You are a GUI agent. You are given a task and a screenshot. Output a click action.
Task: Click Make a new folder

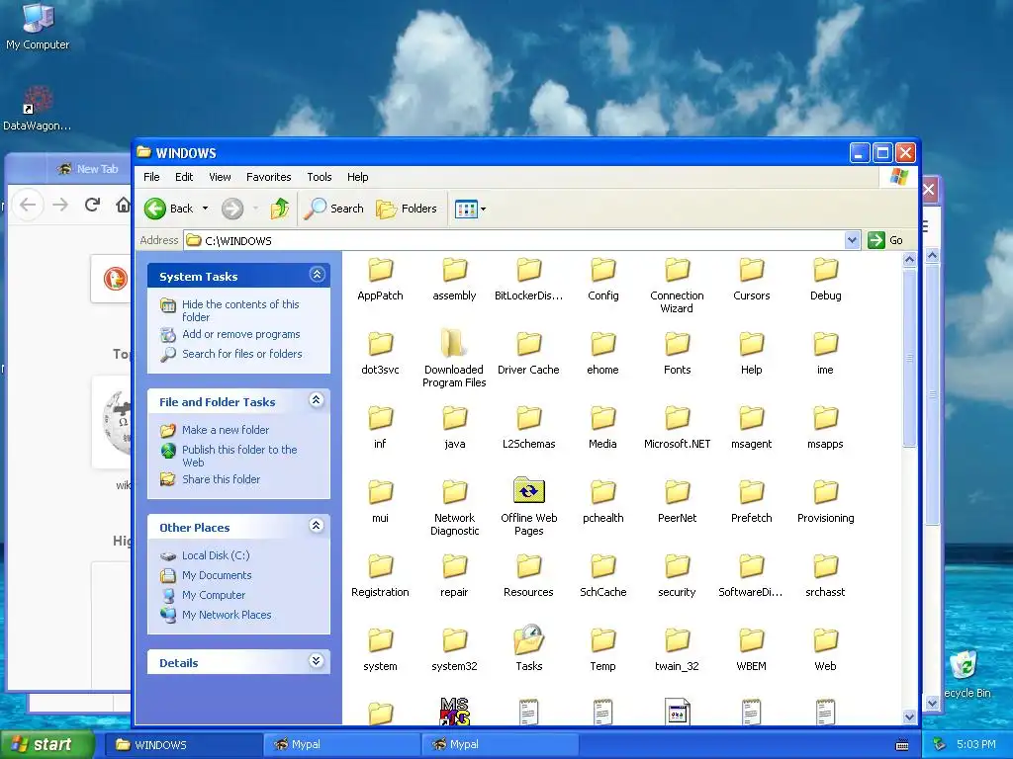pos(226,430)
